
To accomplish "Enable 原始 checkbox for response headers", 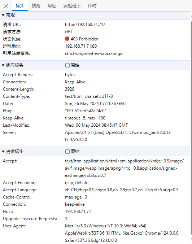I will tap(67, 65).
